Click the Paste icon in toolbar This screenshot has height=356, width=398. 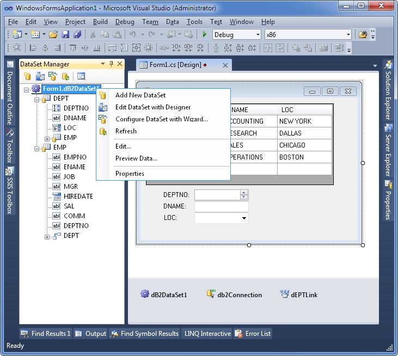[117, 34]
